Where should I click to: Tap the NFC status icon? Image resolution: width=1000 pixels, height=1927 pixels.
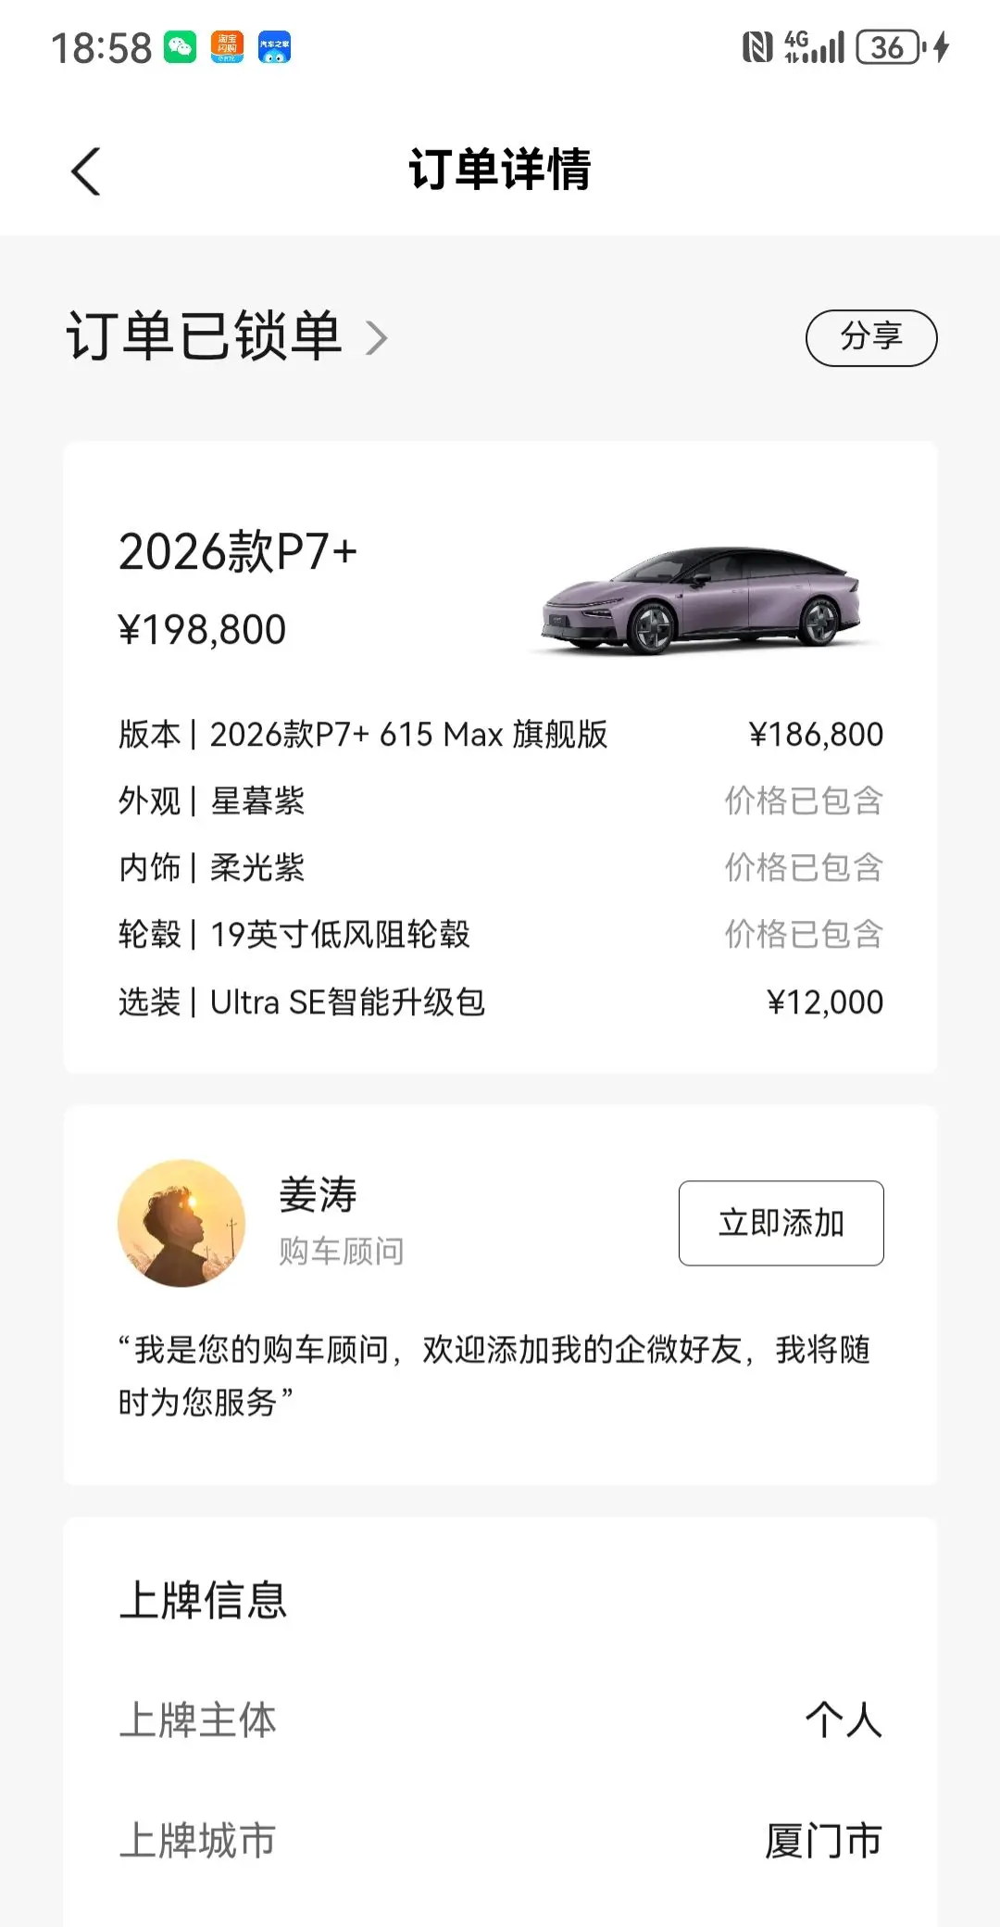tap(756, 47)
